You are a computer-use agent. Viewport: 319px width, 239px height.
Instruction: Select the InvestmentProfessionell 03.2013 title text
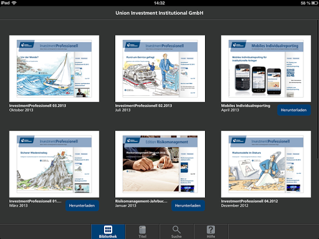tap(37, 106)
